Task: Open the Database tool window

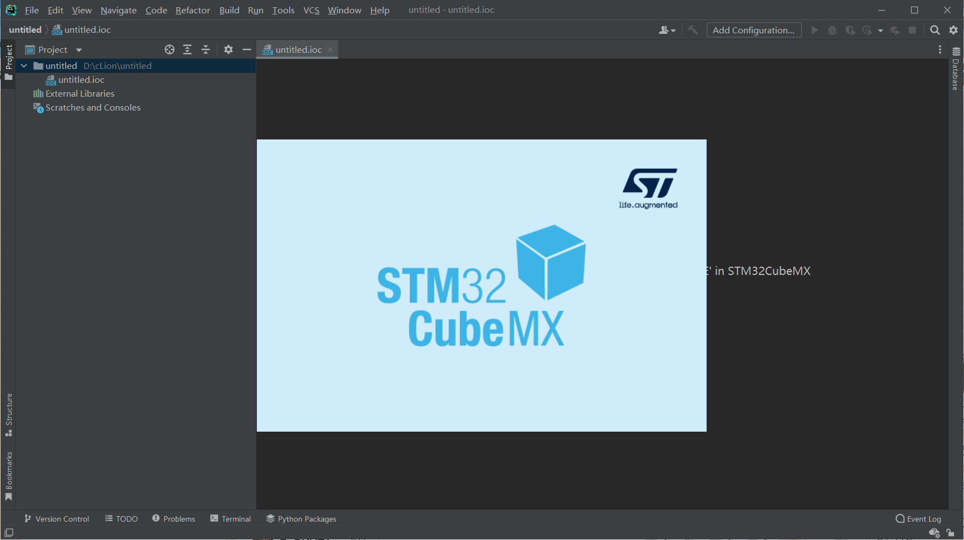Action: [x=956, y=69]
